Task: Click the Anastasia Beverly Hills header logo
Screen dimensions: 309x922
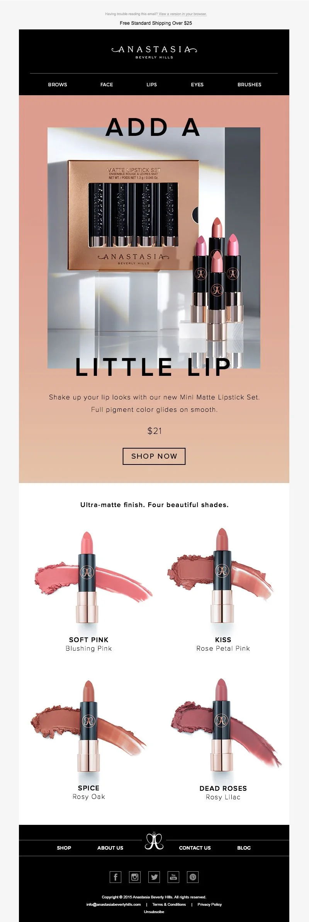Action: [x=154, y=51]
